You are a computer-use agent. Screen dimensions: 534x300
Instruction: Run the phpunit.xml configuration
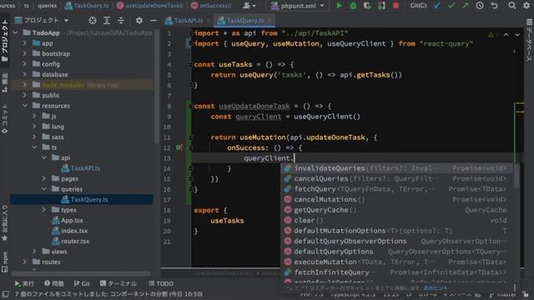(x=340, y=6)
